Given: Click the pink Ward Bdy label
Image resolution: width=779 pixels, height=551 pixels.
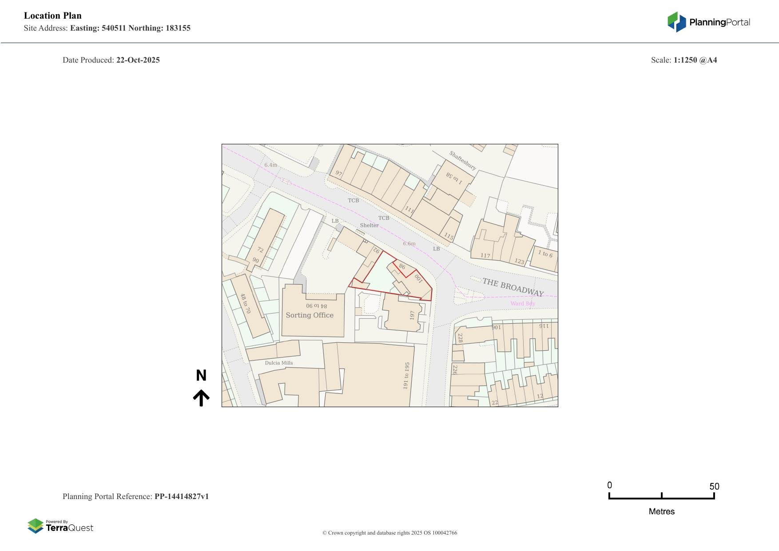Looking at the screenshot, I should [x=523, y=304].
